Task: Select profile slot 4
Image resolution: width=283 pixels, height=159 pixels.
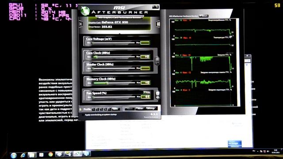Action: coord(105,109)
